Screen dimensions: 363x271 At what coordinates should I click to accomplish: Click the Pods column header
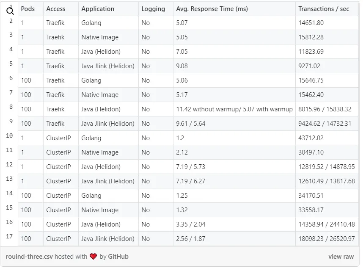click(28, 8)
